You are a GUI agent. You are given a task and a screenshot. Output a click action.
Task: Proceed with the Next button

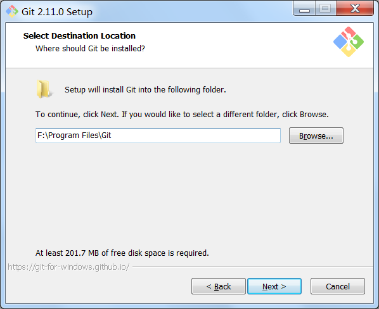(x=274, y=286)
